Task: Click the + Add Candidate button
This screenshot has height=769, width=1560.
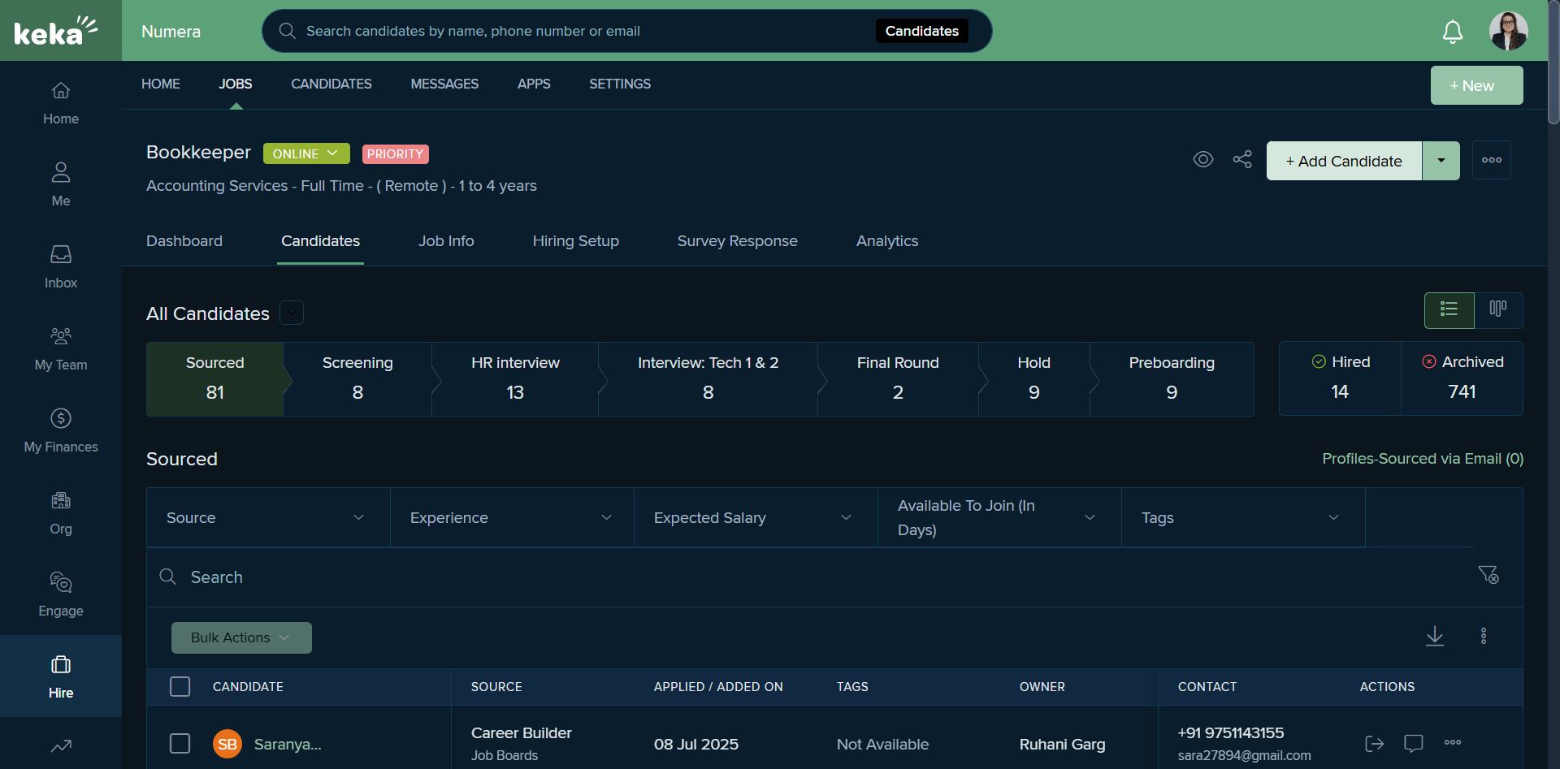Action: point(1344,161)
